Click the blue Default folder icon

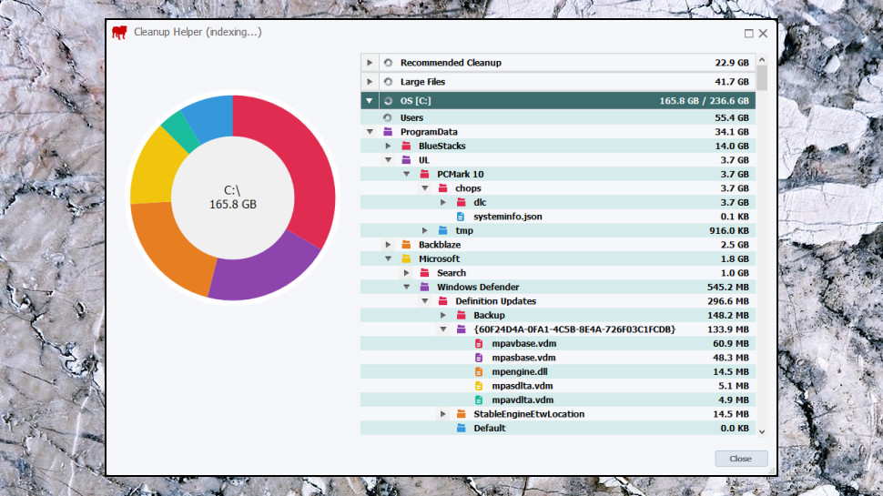pyautogui.click(x=462, y=428)
